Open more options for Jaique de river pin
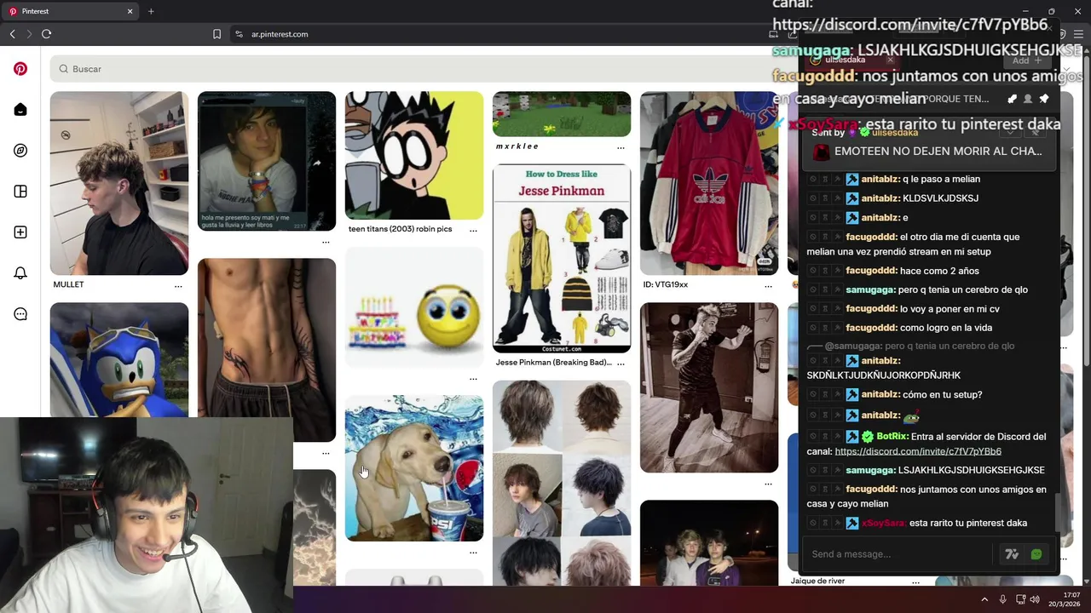 tap(915, 582)
